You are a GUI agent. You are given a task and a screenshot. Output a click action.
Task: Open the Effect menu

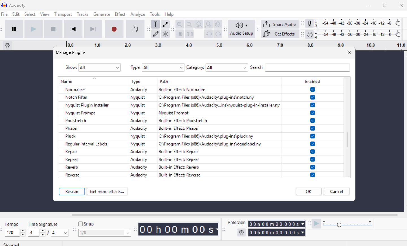(120, 14)
